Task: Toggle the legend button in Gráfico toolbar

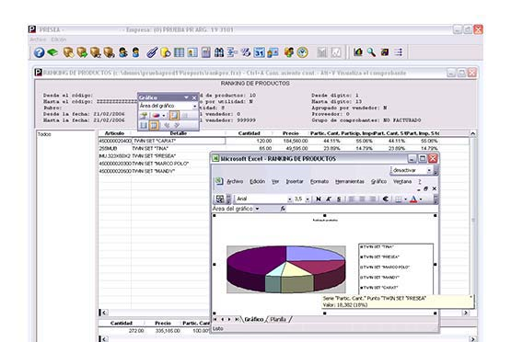Action: [174, 115]
